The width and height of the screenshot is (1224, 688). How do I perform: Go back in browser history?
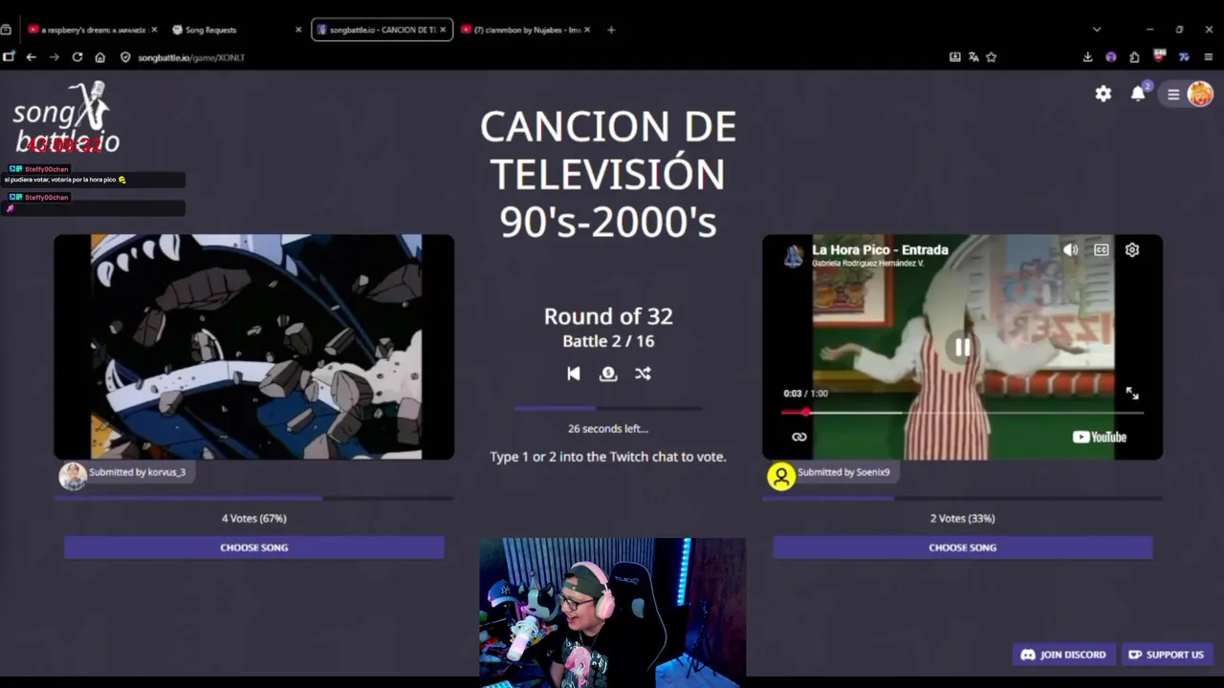[32, 57]
